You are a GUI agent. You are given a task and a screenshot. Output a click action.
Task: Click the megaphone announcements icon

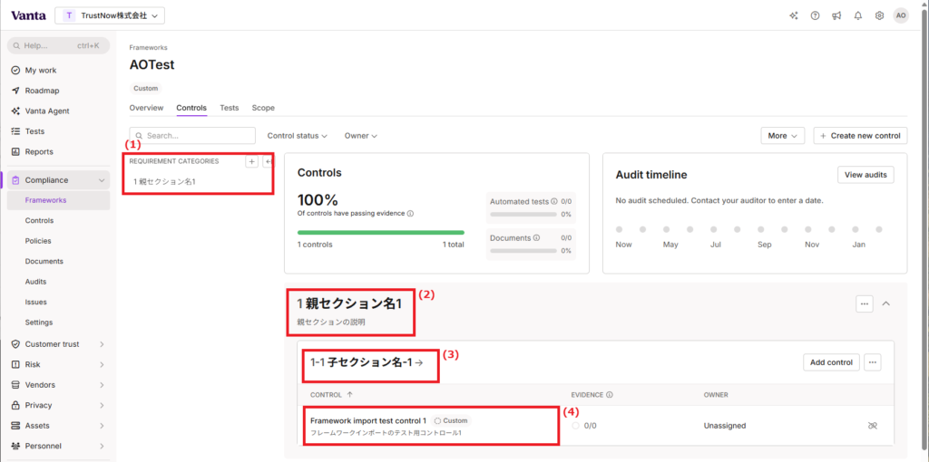tap(836, 15)
